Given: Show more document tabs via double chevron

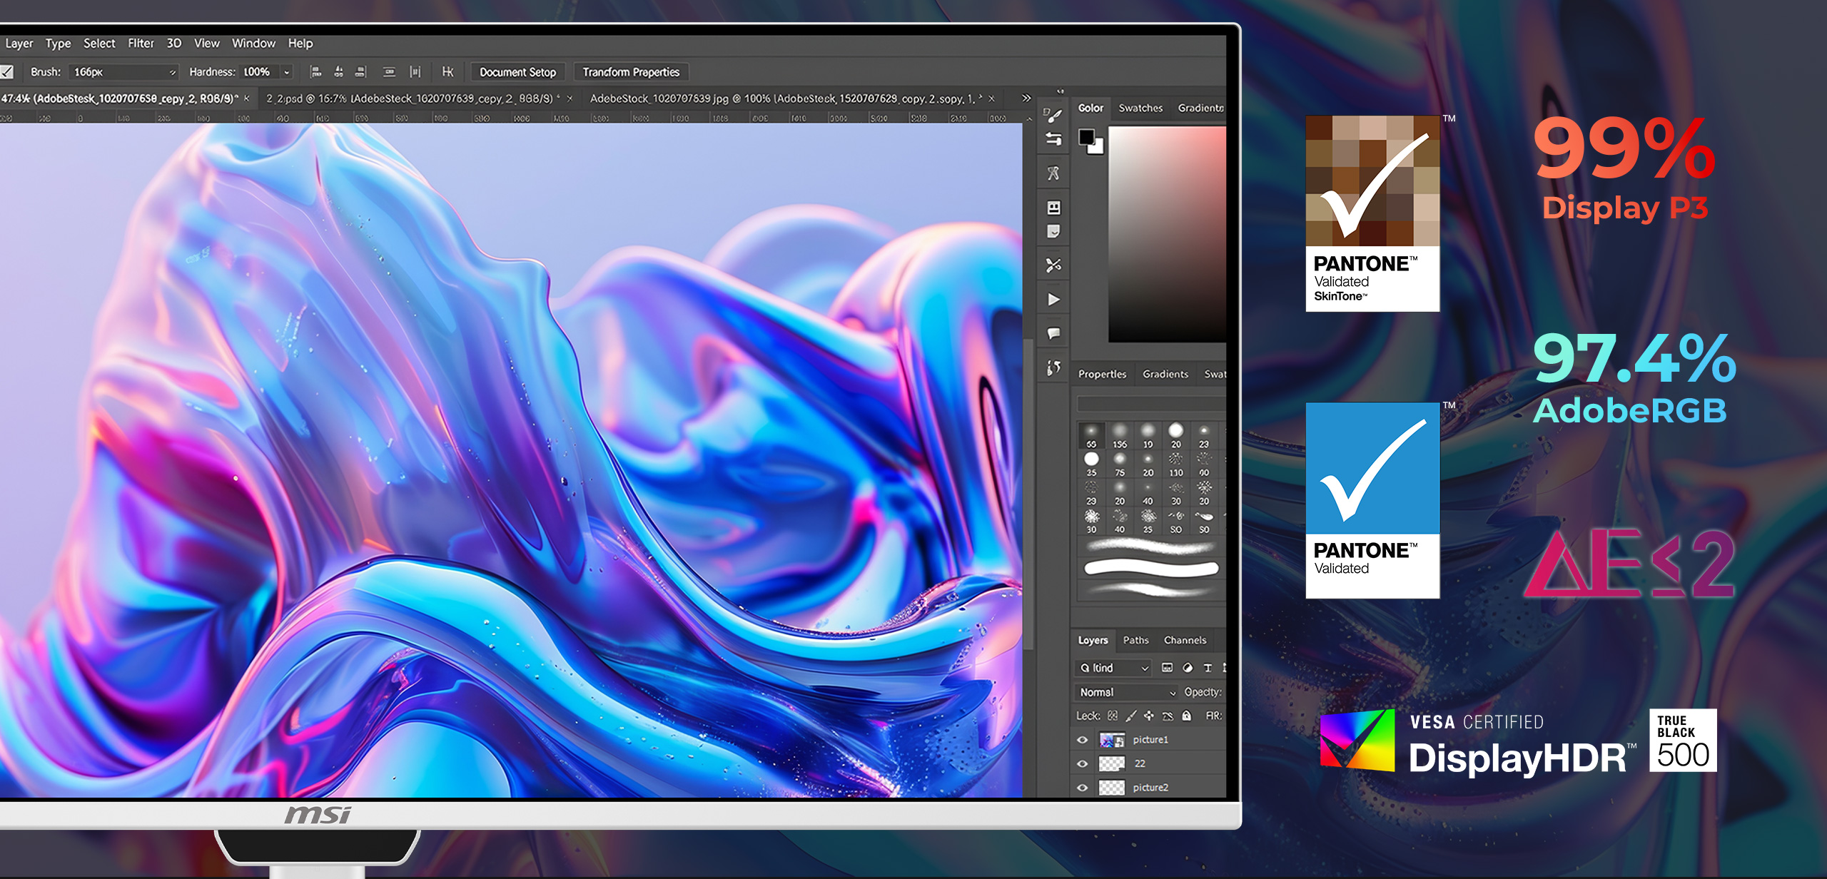Looking at the screenshot, I should coord(1026,98).
